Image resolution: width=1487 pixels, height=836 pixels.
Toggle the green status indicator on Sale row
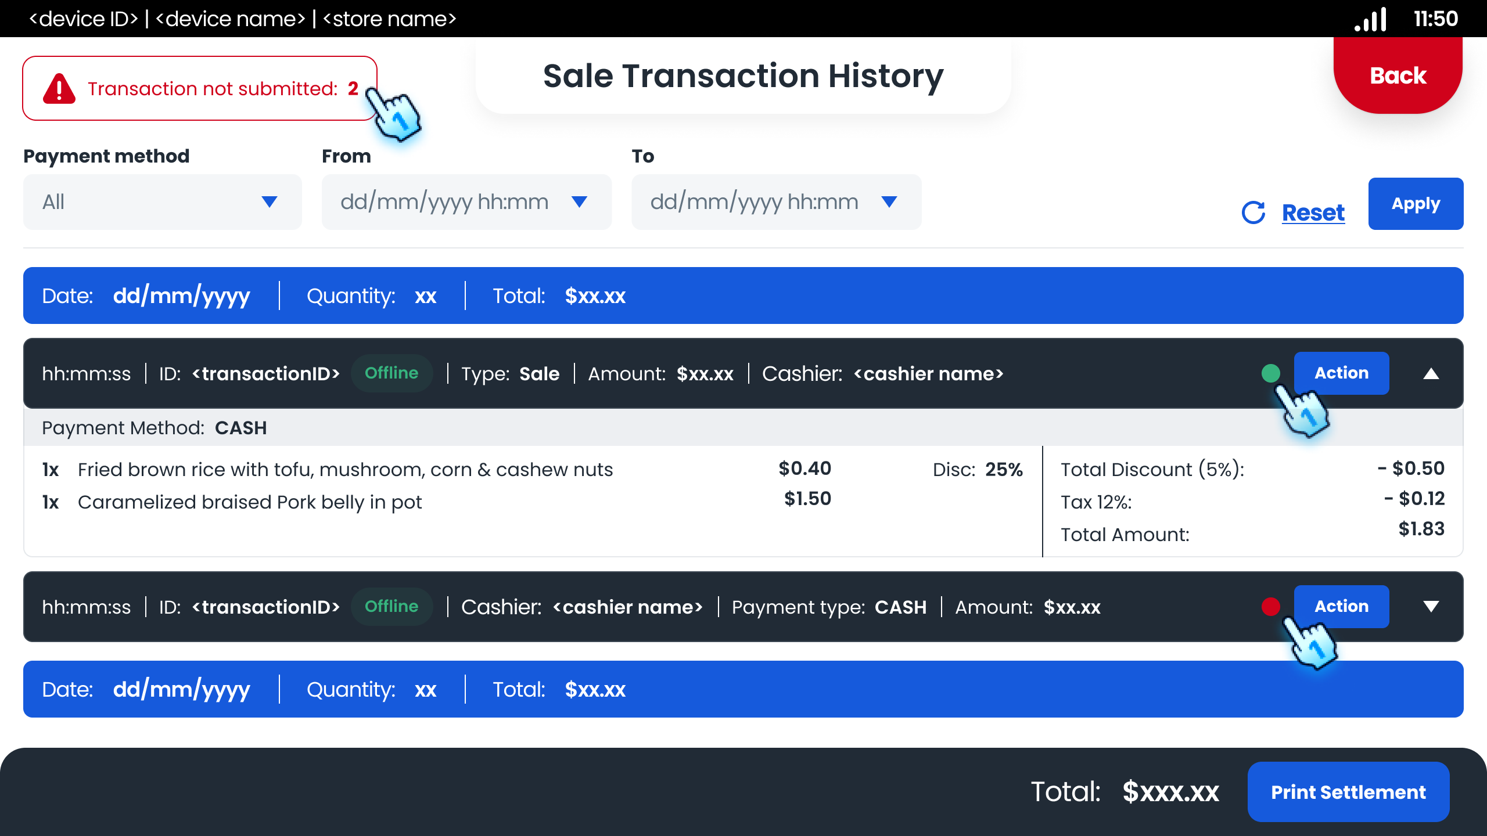pyautogui.click(x=1272, y=373)
